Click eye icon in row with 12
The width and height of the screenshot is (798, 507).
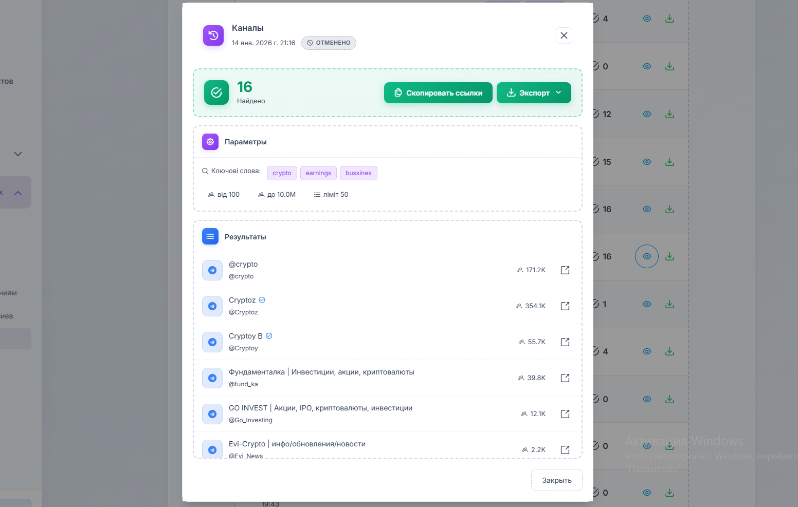click(647, 114)
